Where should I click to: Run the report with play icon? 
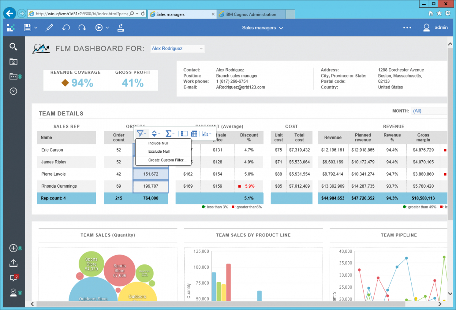tap(99, 27)
